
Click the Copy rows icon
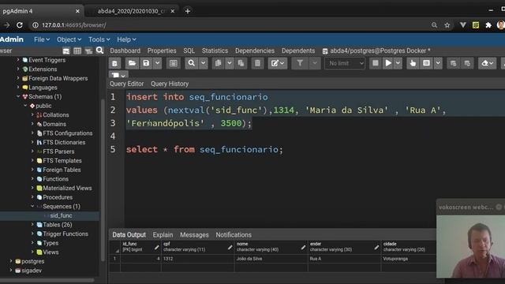click(x=218, y=63)
